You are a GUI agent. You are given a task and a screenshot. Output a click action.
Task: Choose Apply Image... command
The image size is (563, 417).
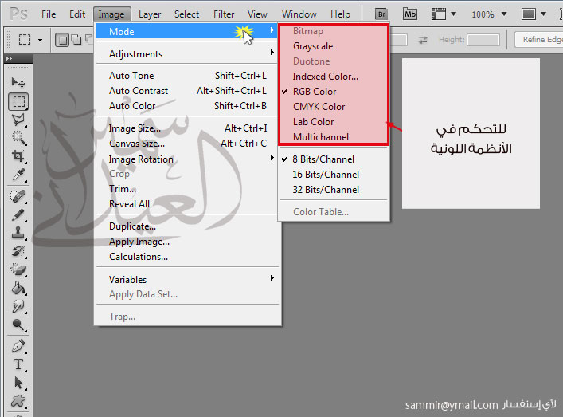[x=186, y=242]
